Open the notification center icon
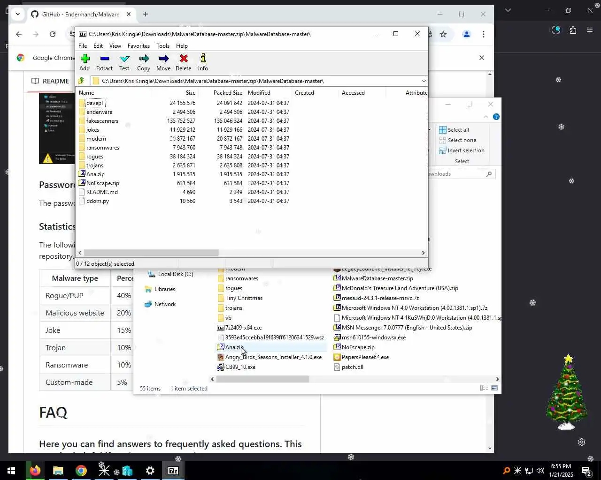 click(x=586, y=471)
